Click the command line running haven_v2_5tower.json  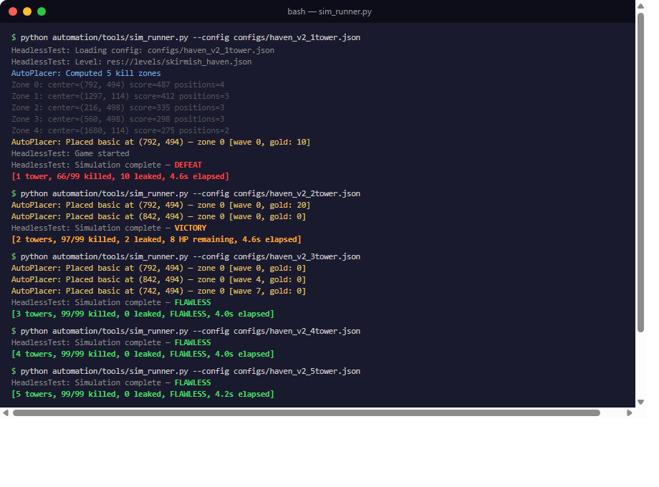tap(186, 371)
